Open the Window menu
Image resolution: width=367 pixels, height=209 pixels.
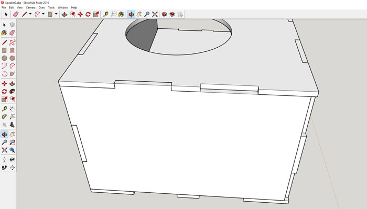click(63, 7)
